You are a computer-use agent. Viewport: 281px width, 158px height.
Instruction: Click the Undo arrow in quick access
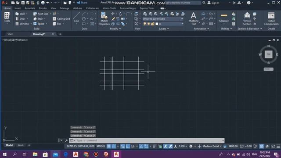pos(48,3)
